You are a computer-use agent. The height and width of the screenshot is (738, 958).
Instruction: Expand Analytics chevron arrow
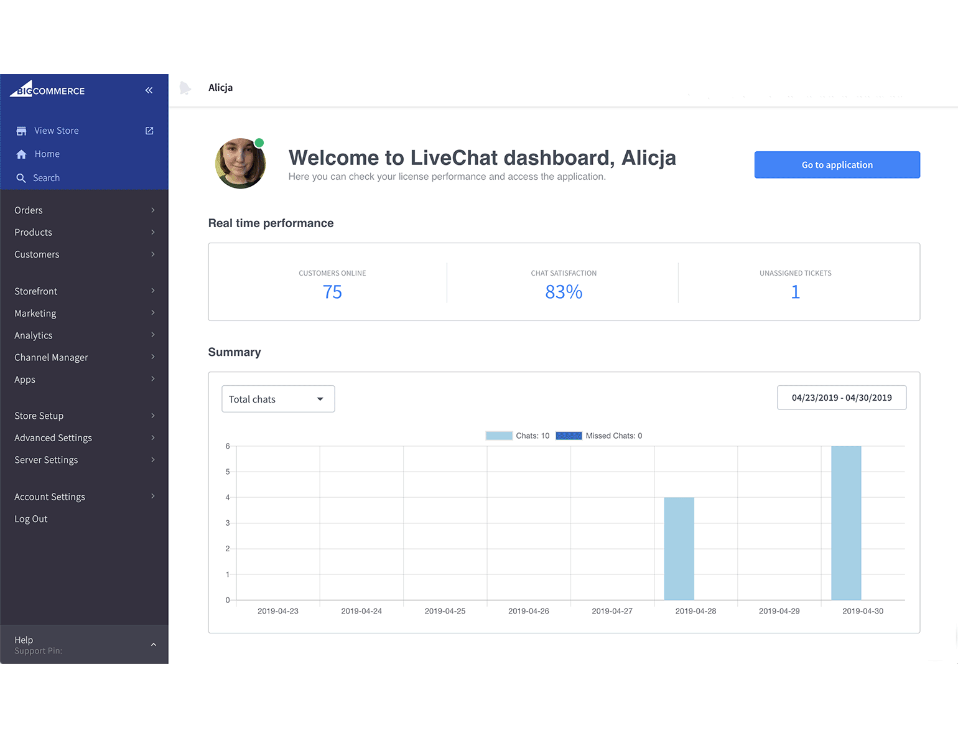(x=153, y=335)
